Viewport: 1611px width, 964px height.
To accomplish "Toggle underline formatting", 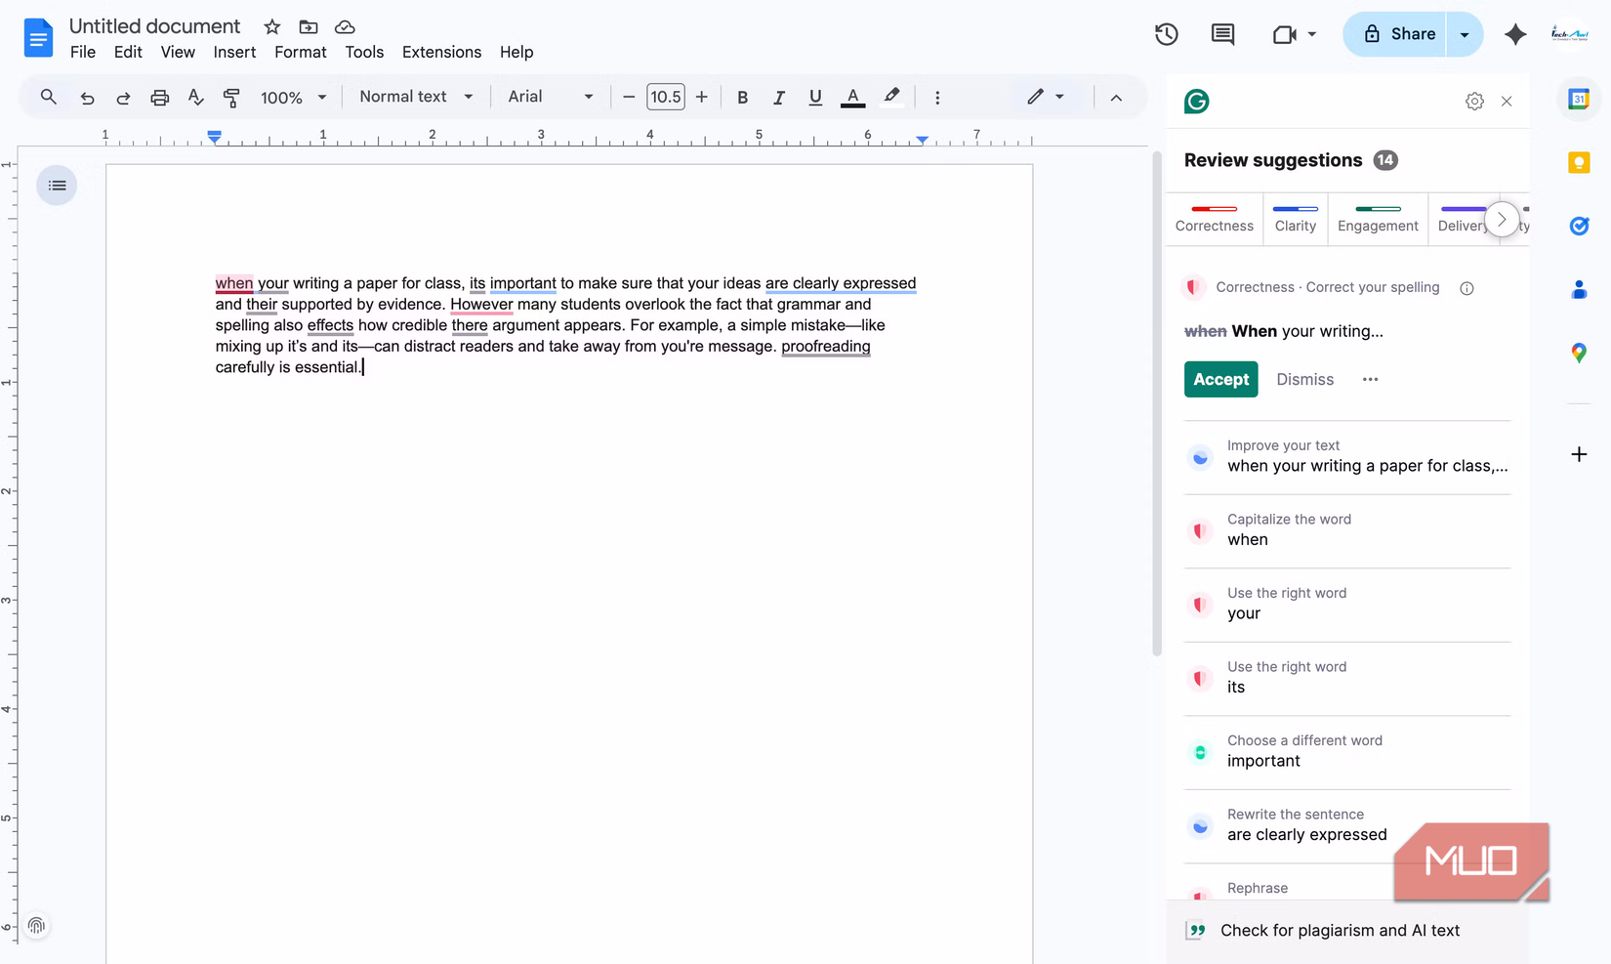I will click(x=814, y=97).
